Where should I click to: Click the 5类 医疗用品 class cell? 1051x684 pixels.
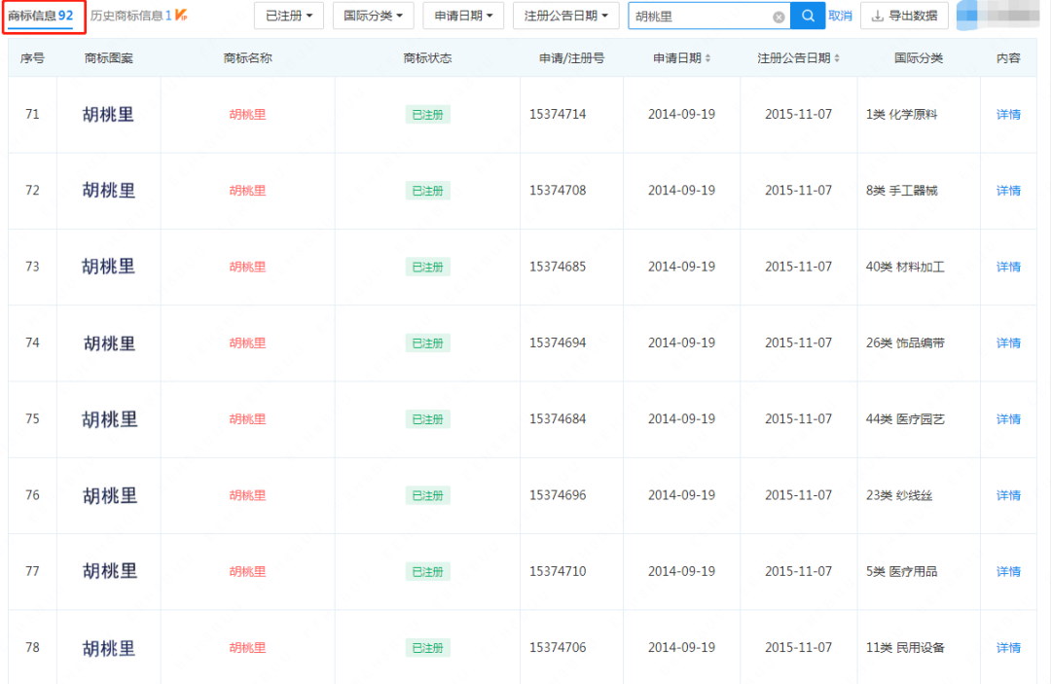[x=901, y=571]
